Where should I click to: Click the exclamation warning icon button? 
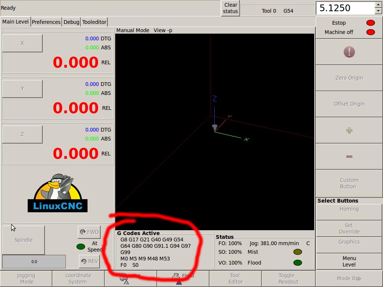coord(349,52)
